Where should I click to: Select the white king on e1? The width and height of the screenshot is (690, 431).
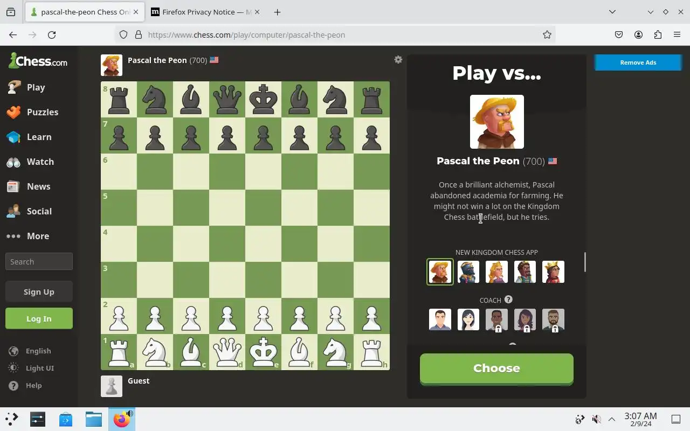[263, 352]
